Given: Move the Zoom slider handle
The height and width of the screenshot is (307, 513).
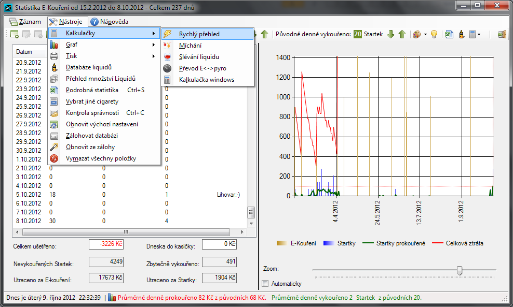Looking at the screenshot, I should click(460, 270).
